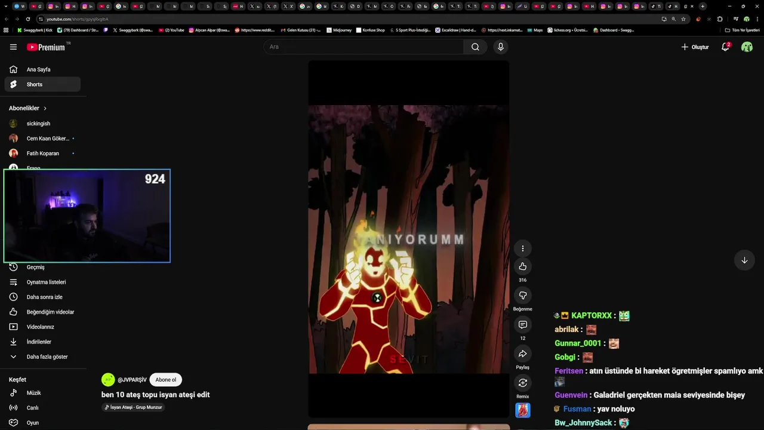764x430 pixels.
Task: Open İsyan Ateşi - Grup Munzur sound
Action: point(133,407)
